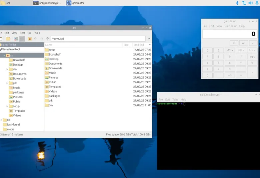The height and width of the screenshot is (178, 260).
Task: Click the sqrt button in galculator
Action: click(x=252, y=57)
